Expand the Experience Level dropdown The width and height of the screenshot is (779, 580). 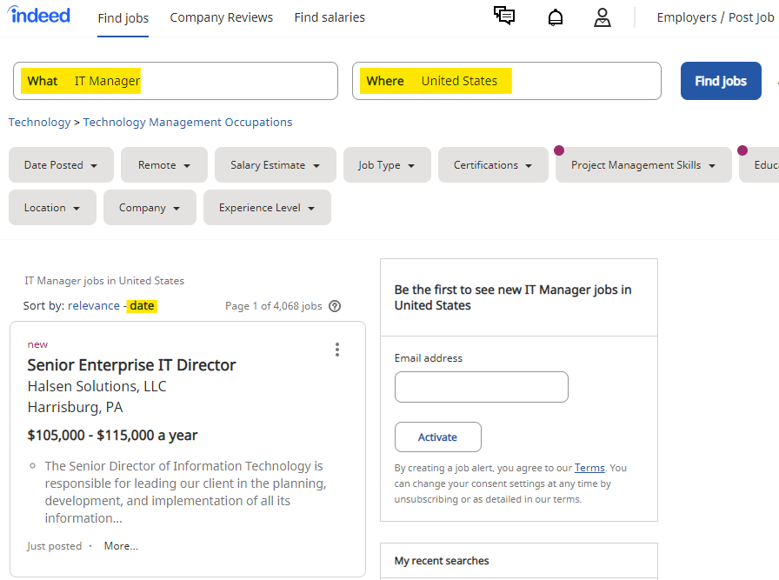pyautogui.click(x=267, y=208)
